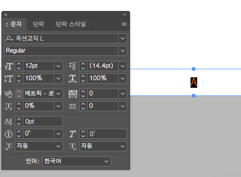
Task: Click the tracking VA icon
Action: (73, 94)
